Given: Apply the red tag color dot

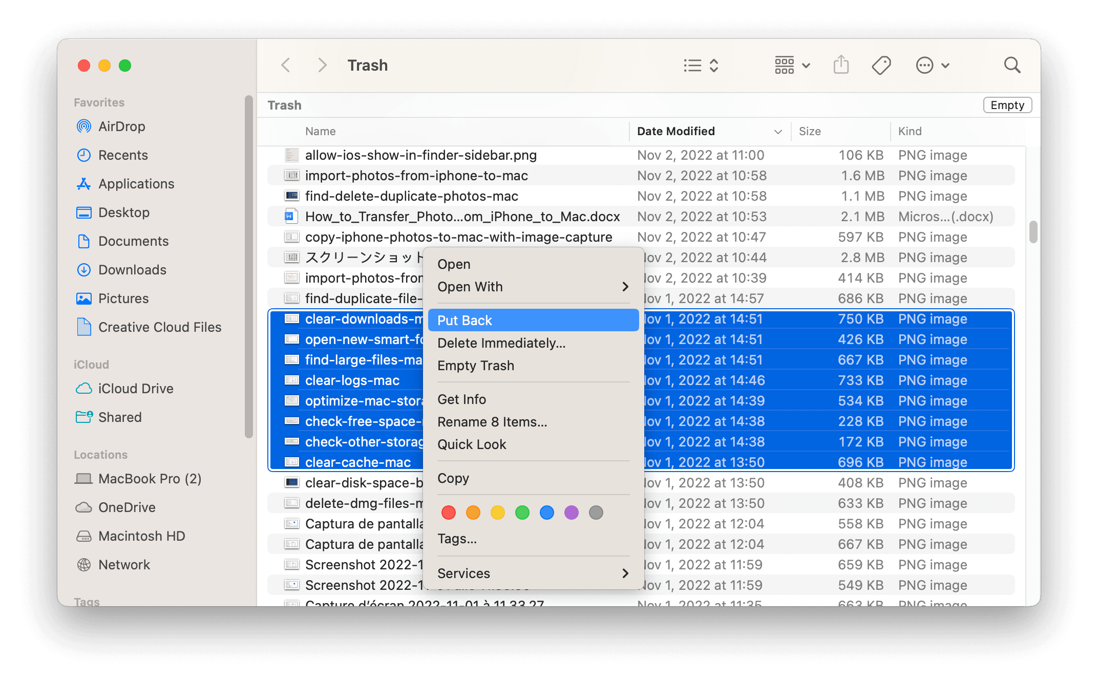Looking at the screenshot, I should (x=449, y=513).
